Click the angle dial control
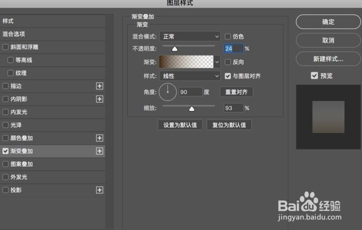 point(167,92)
